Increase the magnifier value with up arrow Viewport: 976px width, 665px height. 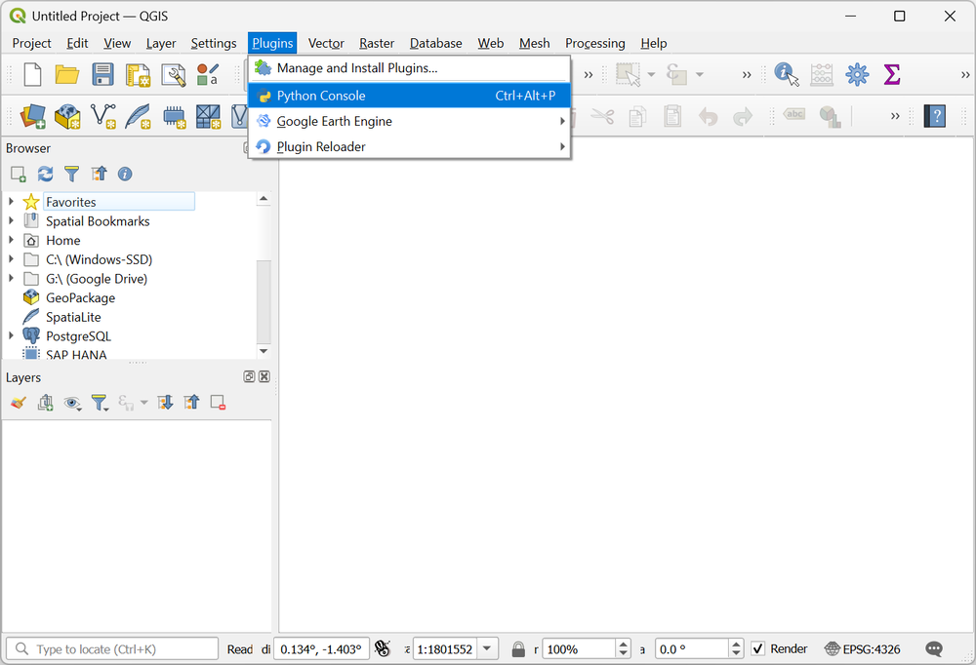[624, 645]
